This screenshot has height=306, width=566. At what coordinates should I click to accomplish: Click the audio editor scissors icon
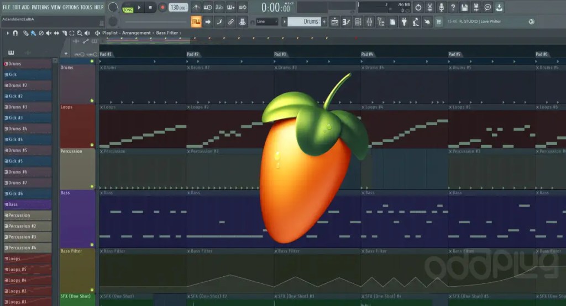point(429,7)
